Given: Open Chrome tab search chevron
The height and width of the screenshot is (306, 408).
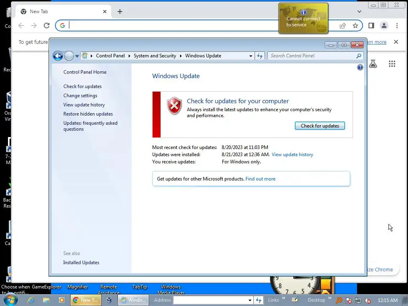Looking at the screenshot, I should [x=359, y=12].
